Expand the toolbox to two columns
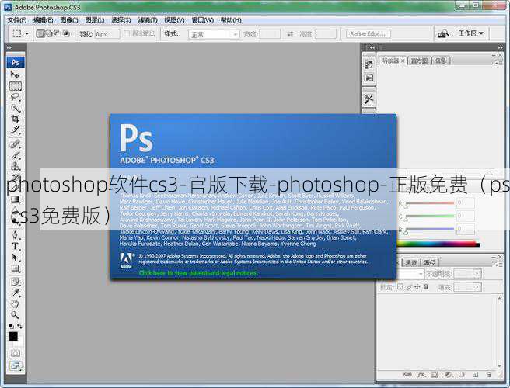The image size is (510, 388). (x=9, y=47)
